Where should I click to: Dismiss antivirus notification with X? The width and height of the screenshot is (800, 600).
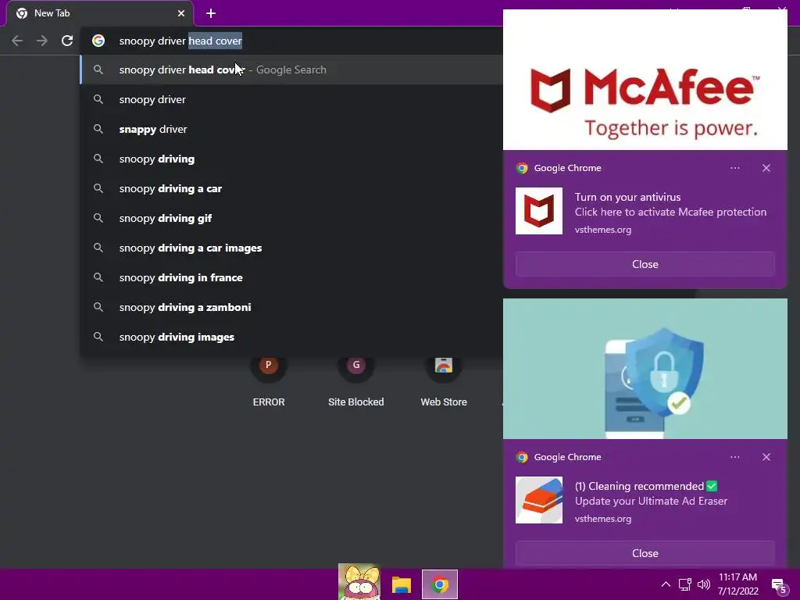(x=766, y=168)
